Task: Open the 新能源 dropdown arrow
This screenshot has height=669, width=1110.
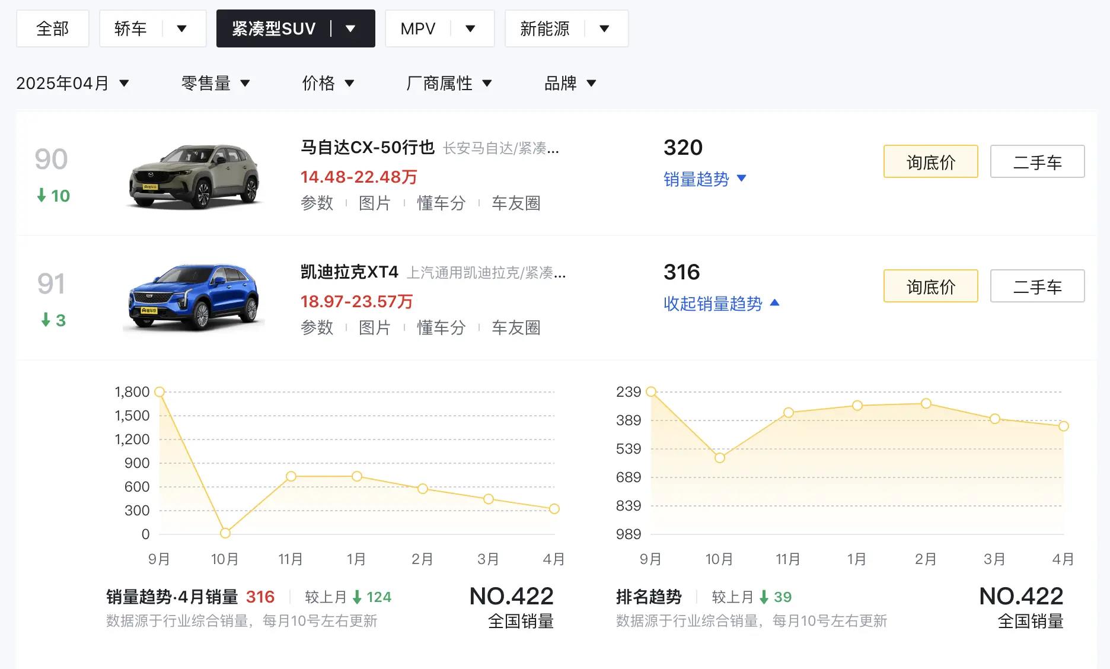Action: click(x=604, y=28)
